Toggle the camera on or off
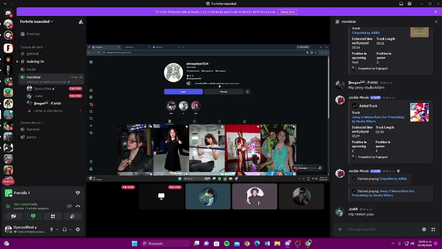 pyautogui.click(x=13, y=216)
